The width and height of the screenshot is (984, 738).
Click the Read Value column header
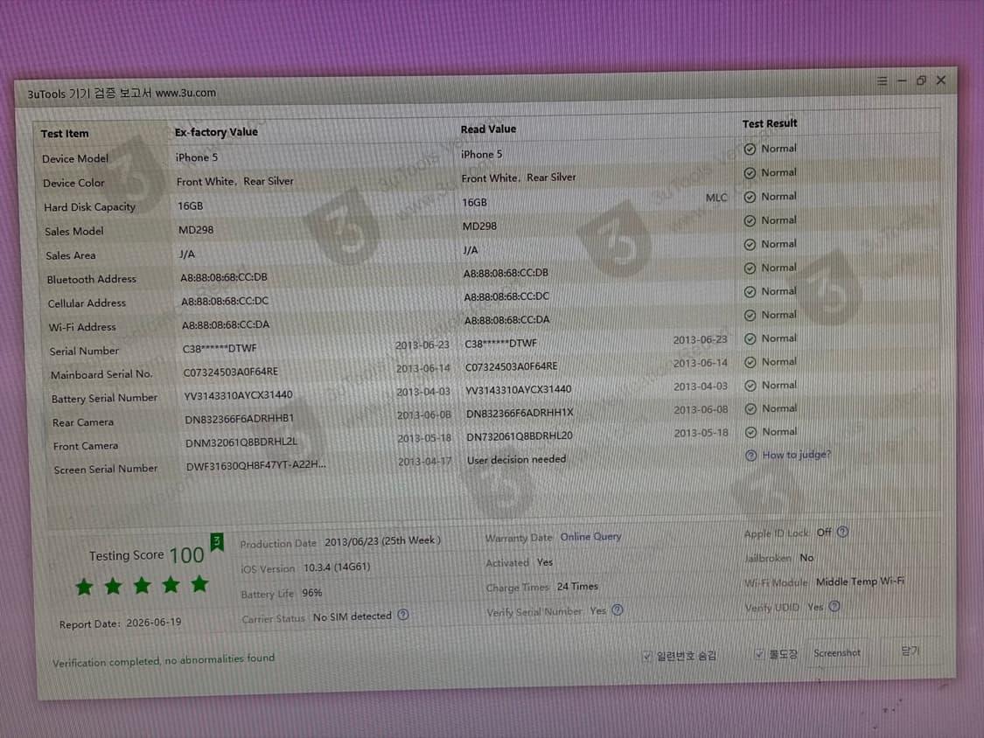488,129
